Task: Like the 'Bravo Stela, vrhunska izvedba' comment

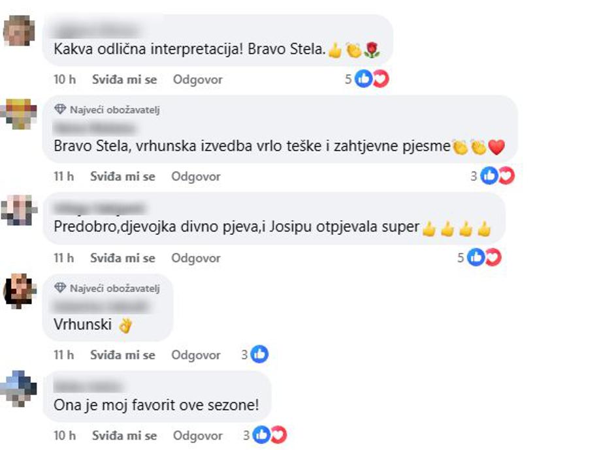Action: click(123, 176)
